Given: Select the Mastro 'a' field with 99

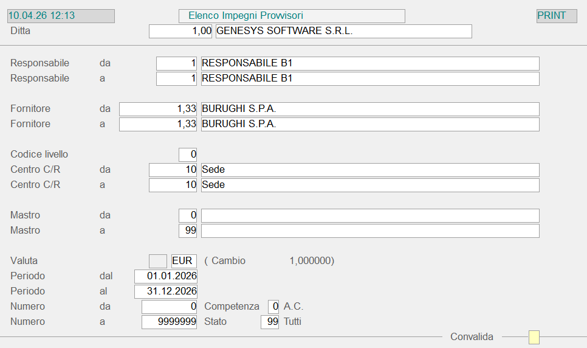Looking at the screenshot, I should click(x=188, y=231).
